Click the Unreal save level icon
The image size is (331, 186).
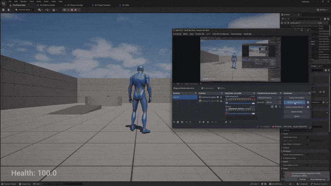tap(3, 10)
